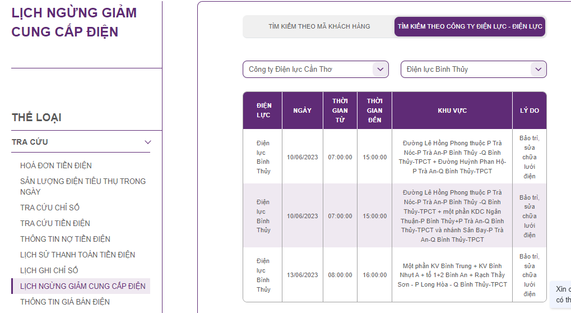Viewport: 571px width, 313px height.
Task: Click chevron arrow on Cần Thơ company selector
Action: pos(380,69)
